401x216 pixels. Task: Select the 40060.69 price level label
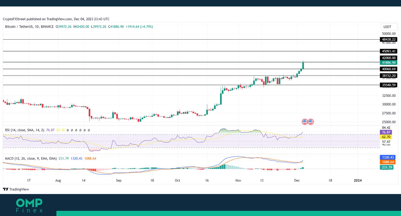click(389, 69)
